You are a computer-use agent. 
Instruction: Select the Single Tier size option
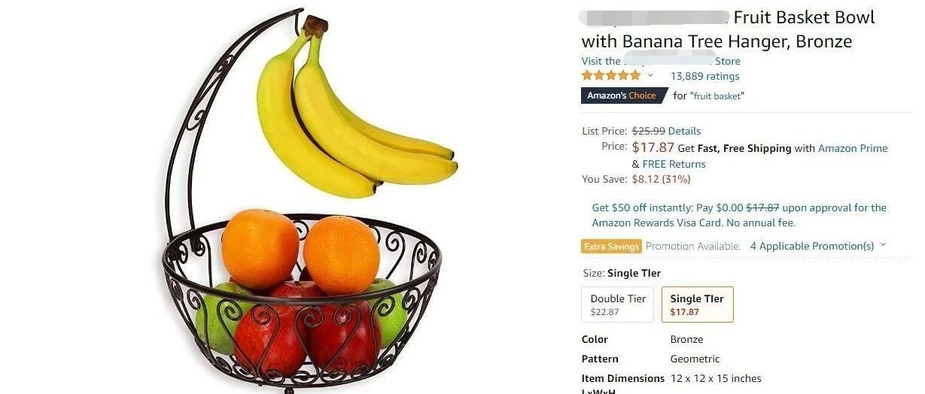point(697,305)
